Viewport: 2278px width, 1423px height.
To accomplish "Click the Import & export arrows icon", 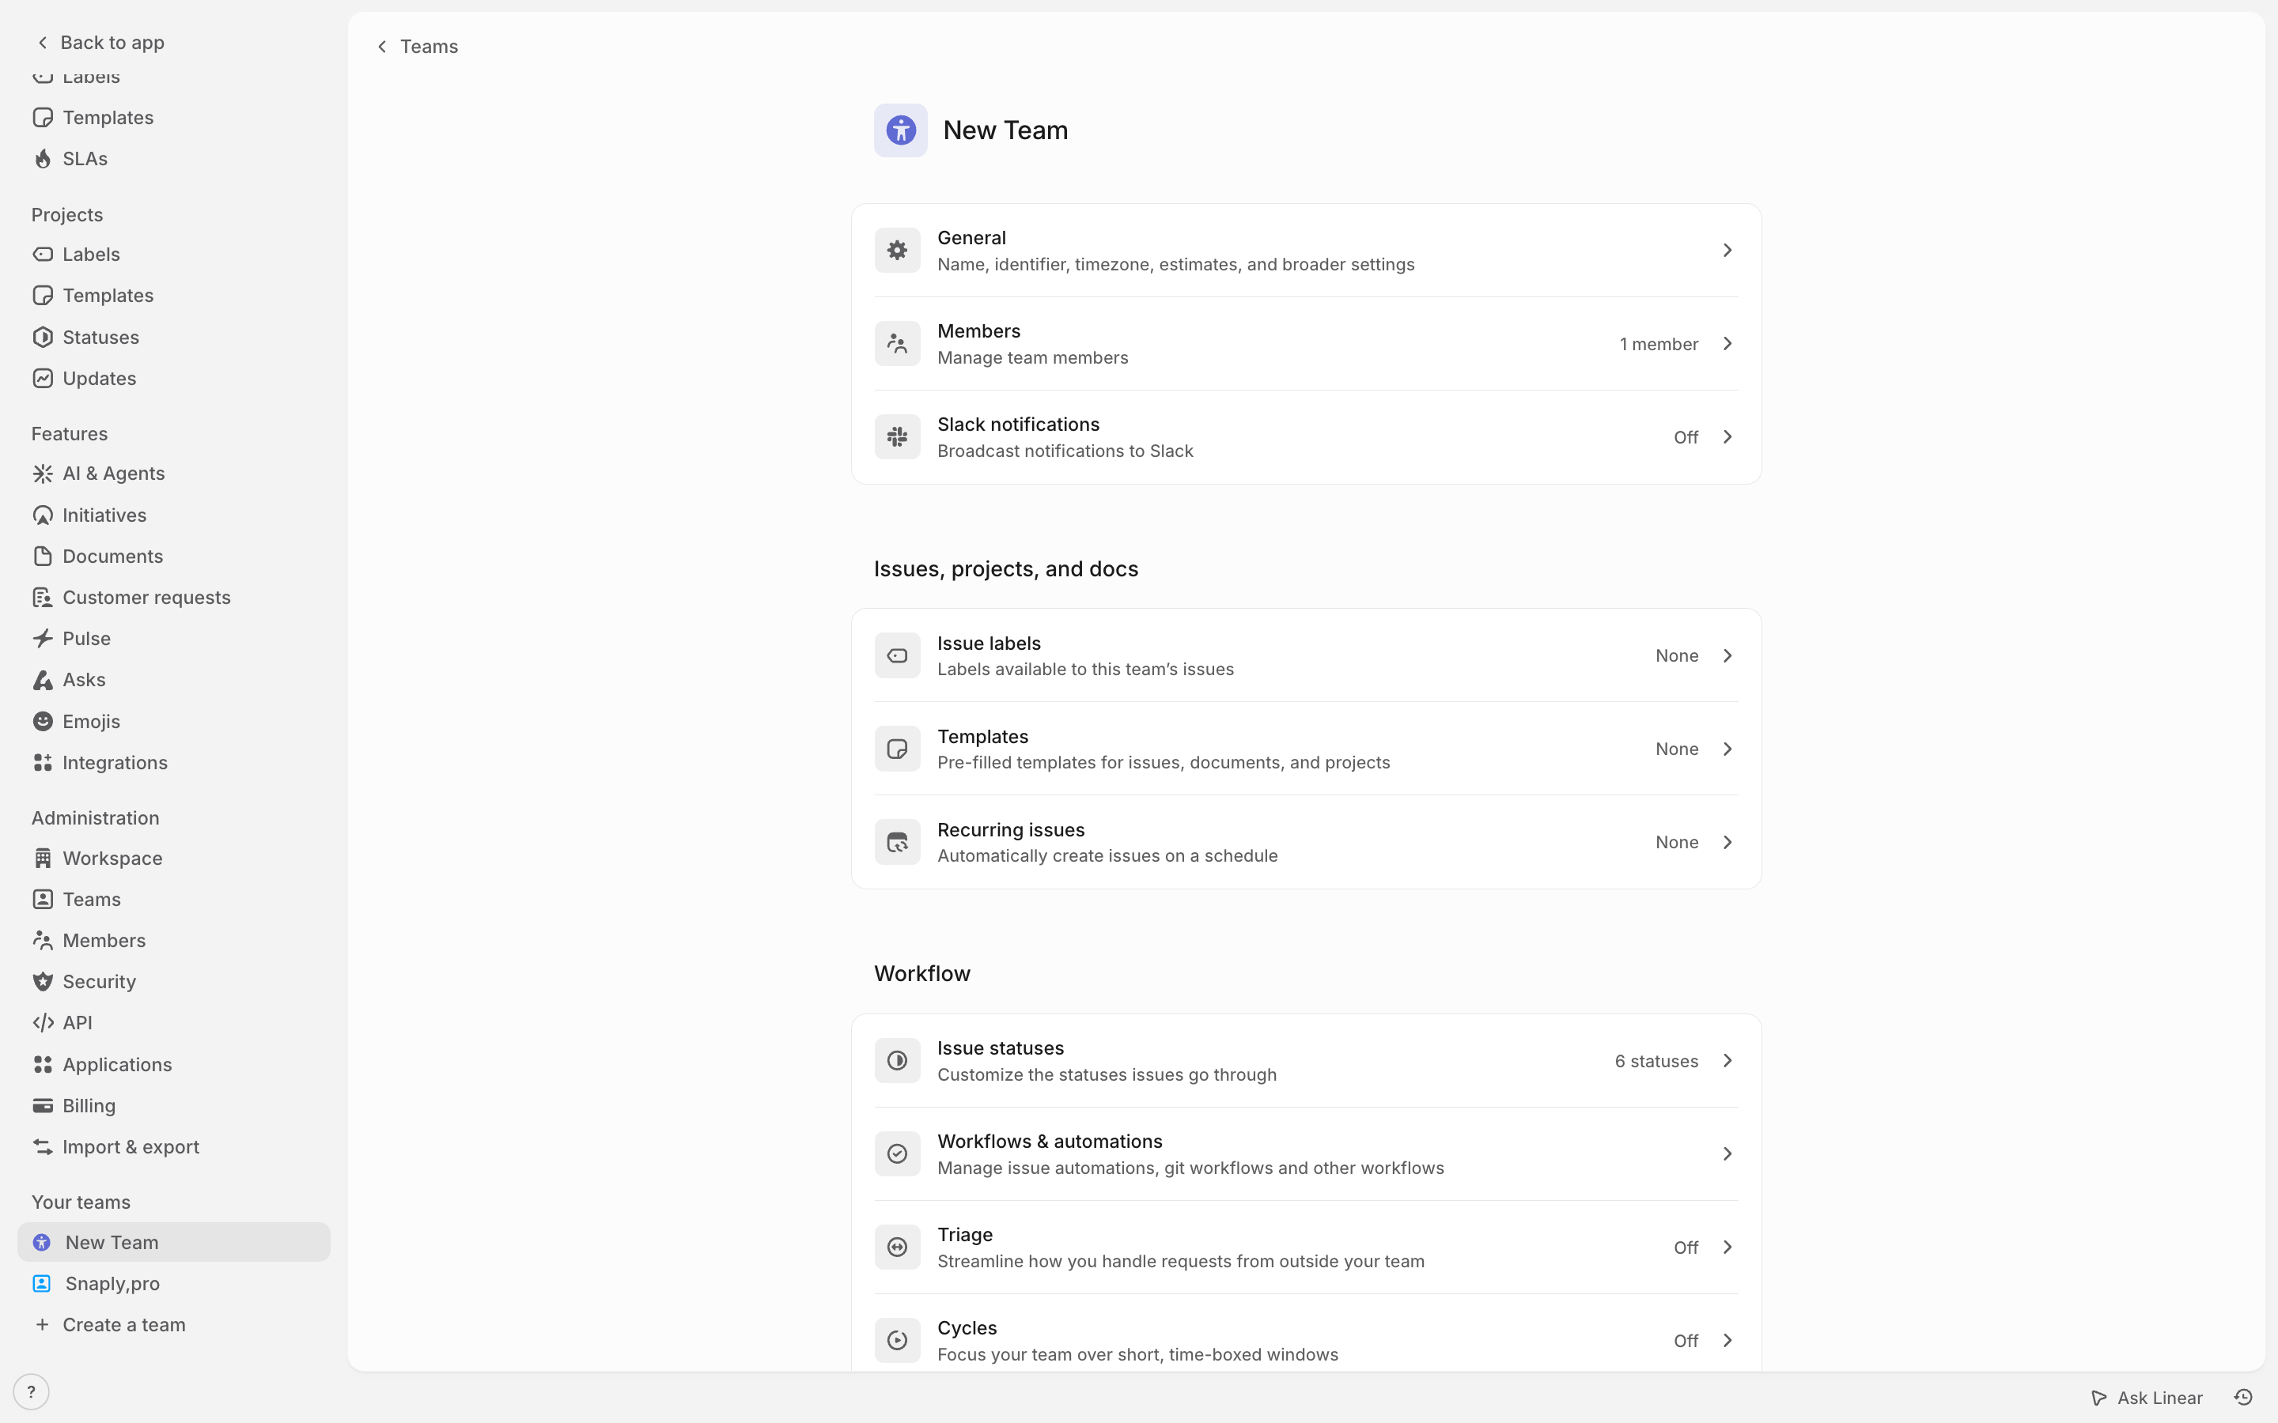I will tap(43, 1147).
